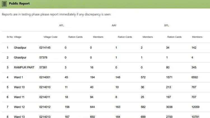Choose the Ward 13 village row
210x118 pixels.
click(x=19, y=116)
